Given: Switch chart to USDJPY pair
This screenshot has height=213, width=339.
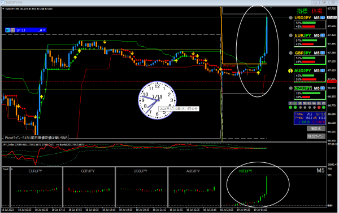Looking at the screenshot, I should click(303, 17).
